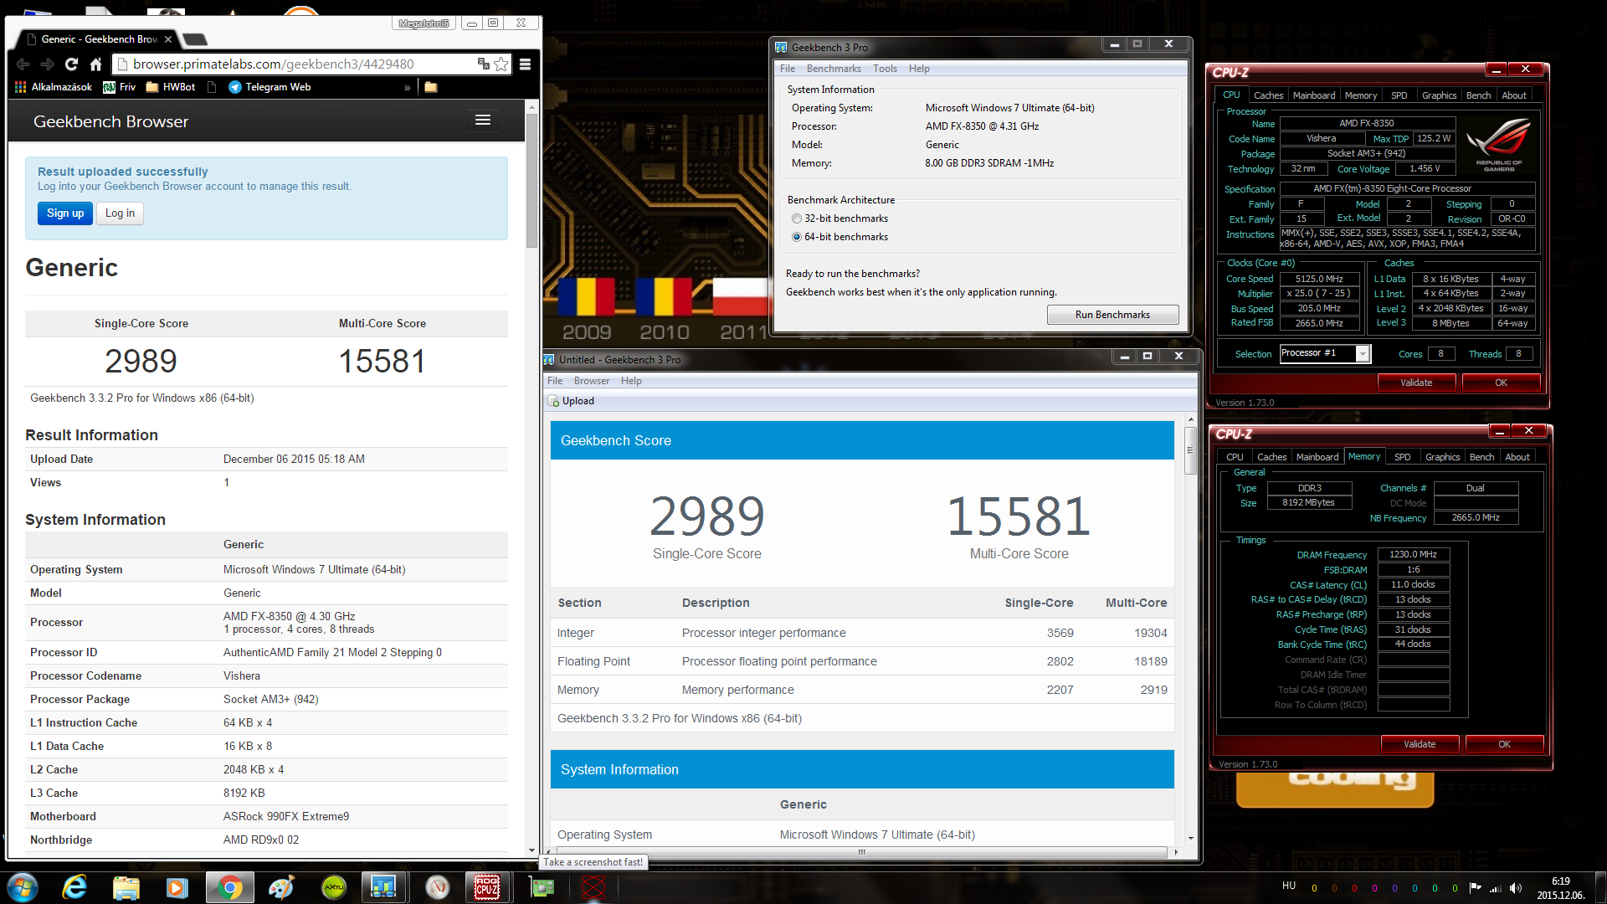Click the volume speaker tray icon
Viewport: 1607px width, 904px height.
coord(1515,888)
